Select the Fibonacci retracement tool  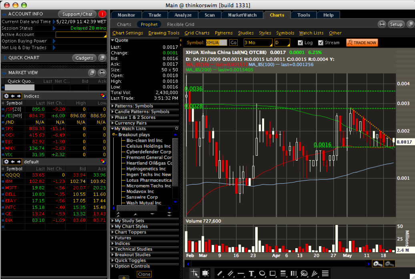tap(283, 273)
